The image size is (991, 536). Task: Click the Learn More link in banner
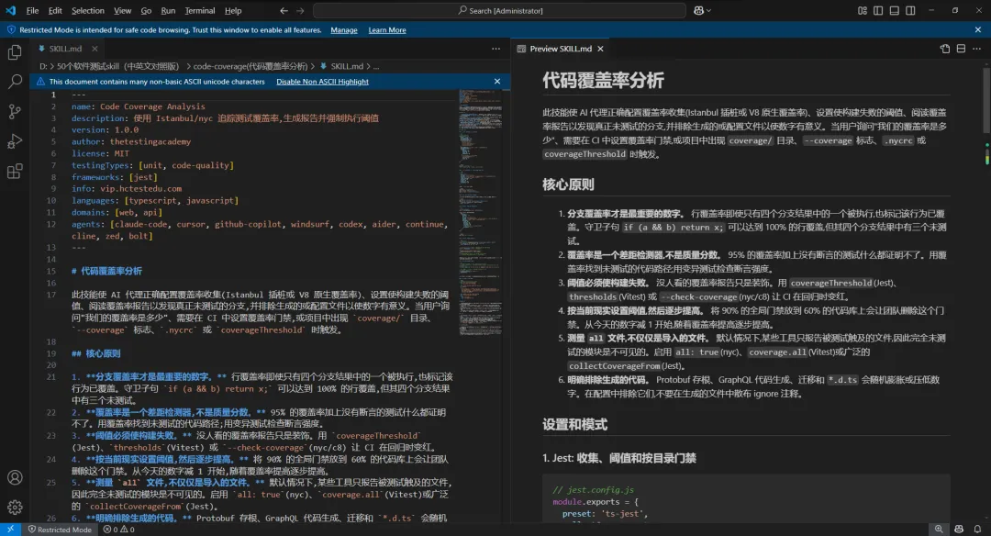387,30
